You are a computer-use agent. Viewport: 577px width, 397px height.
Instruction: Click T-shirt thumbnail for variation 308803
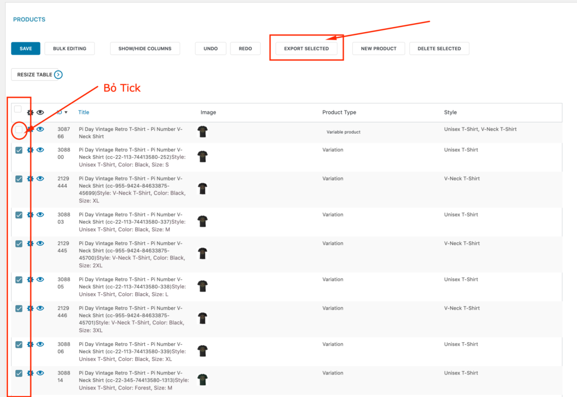pos(202,221)
